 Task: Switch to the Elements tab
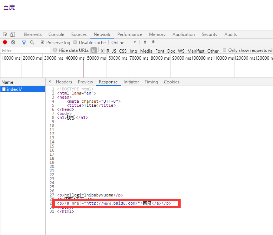[33, 34]
